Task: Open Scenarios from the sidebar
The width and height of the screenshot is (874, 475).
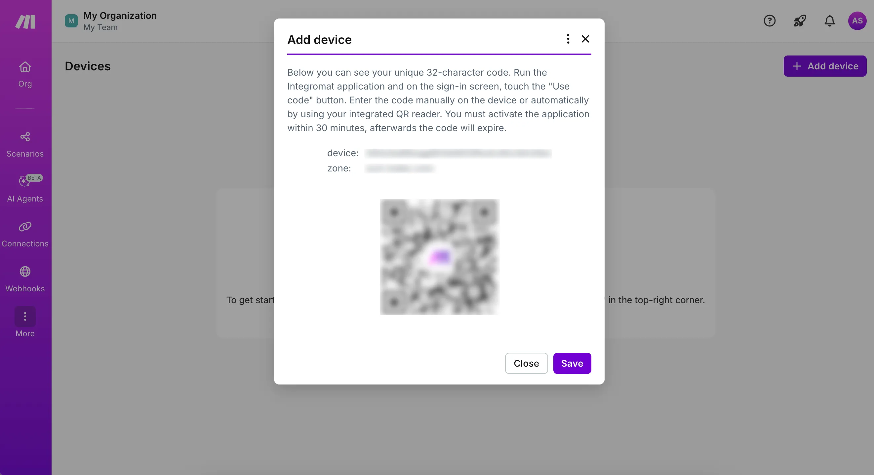Action: click(x=25, y=144)
